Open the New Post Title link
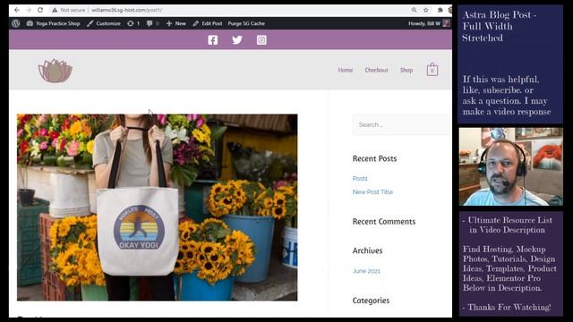The width and height of the screenshot is (573, 322). pyautogui.click(x=372, y=192)
